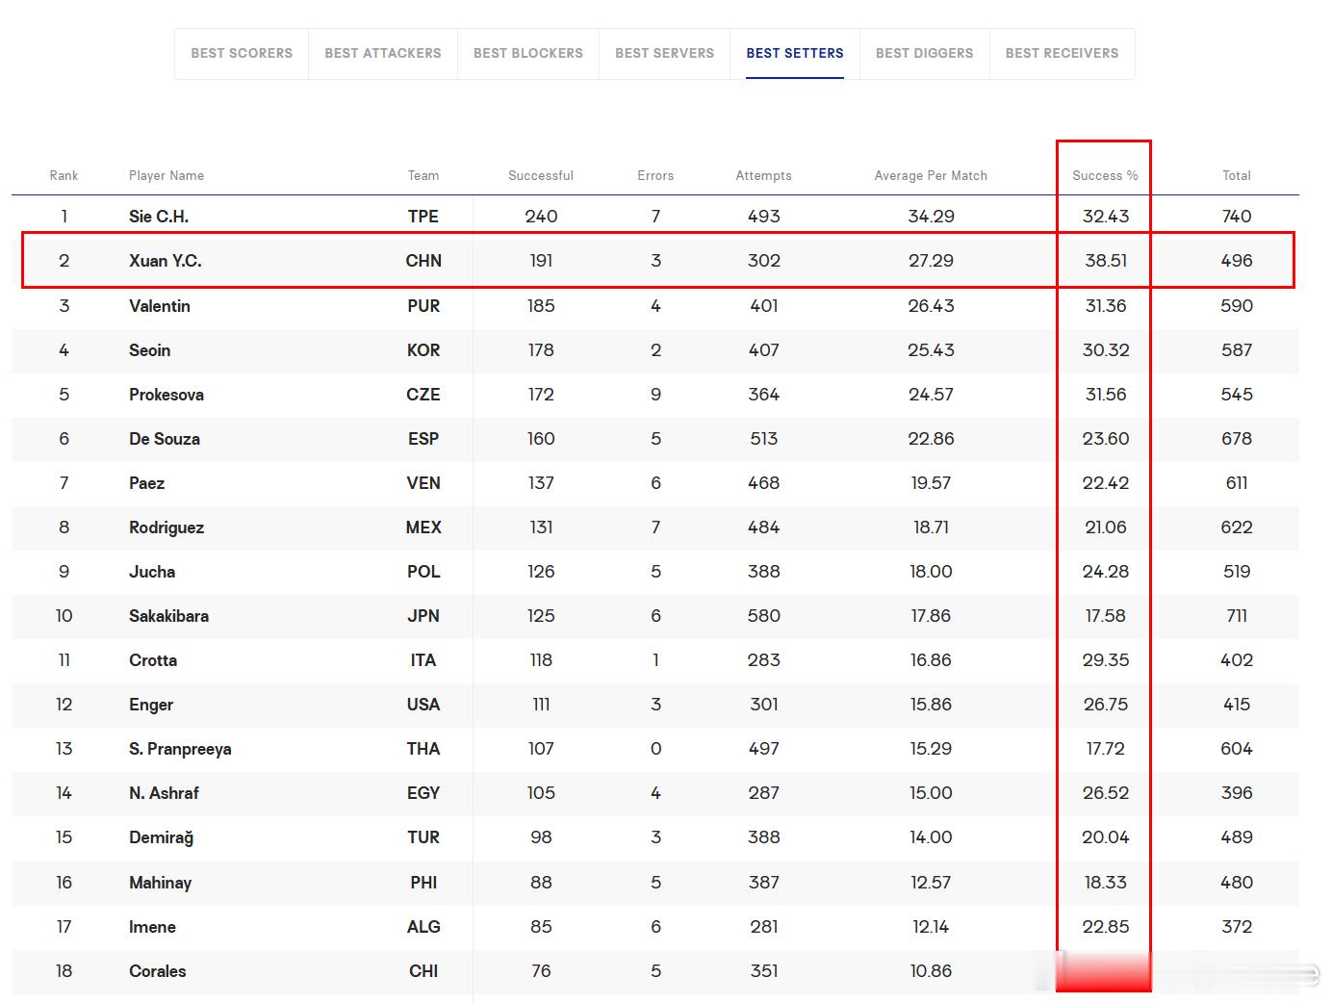Screen dimensions: 1332x1003
Task: Switch to the Best Receivers tab
Action: (1063, 53)
